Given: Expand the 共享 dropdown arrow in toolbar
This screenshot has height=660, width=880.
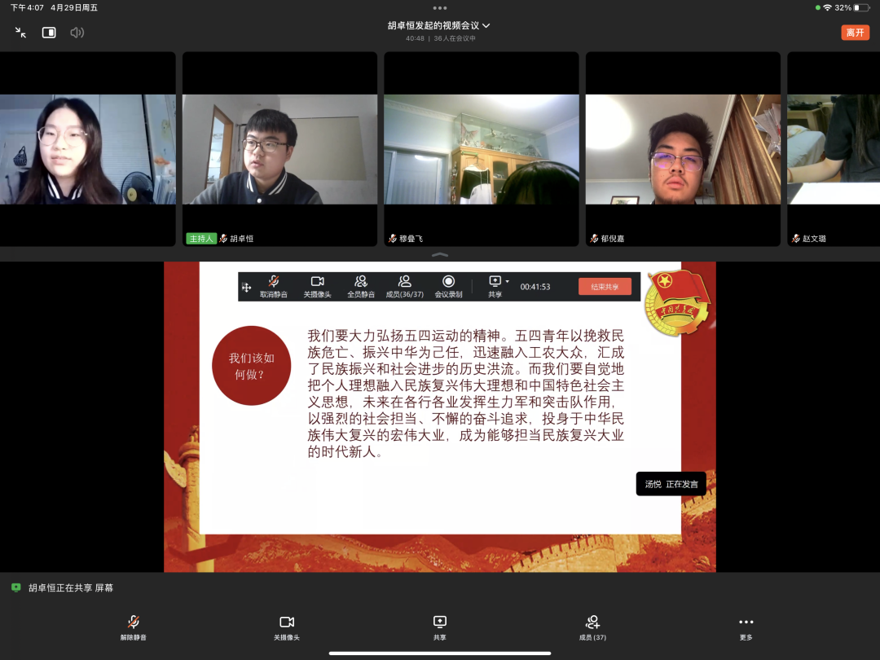Looking at the screenshot, I should click(x=508, y=281).
